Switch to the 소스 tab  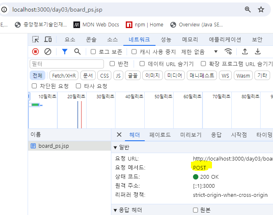pos(112,40)
